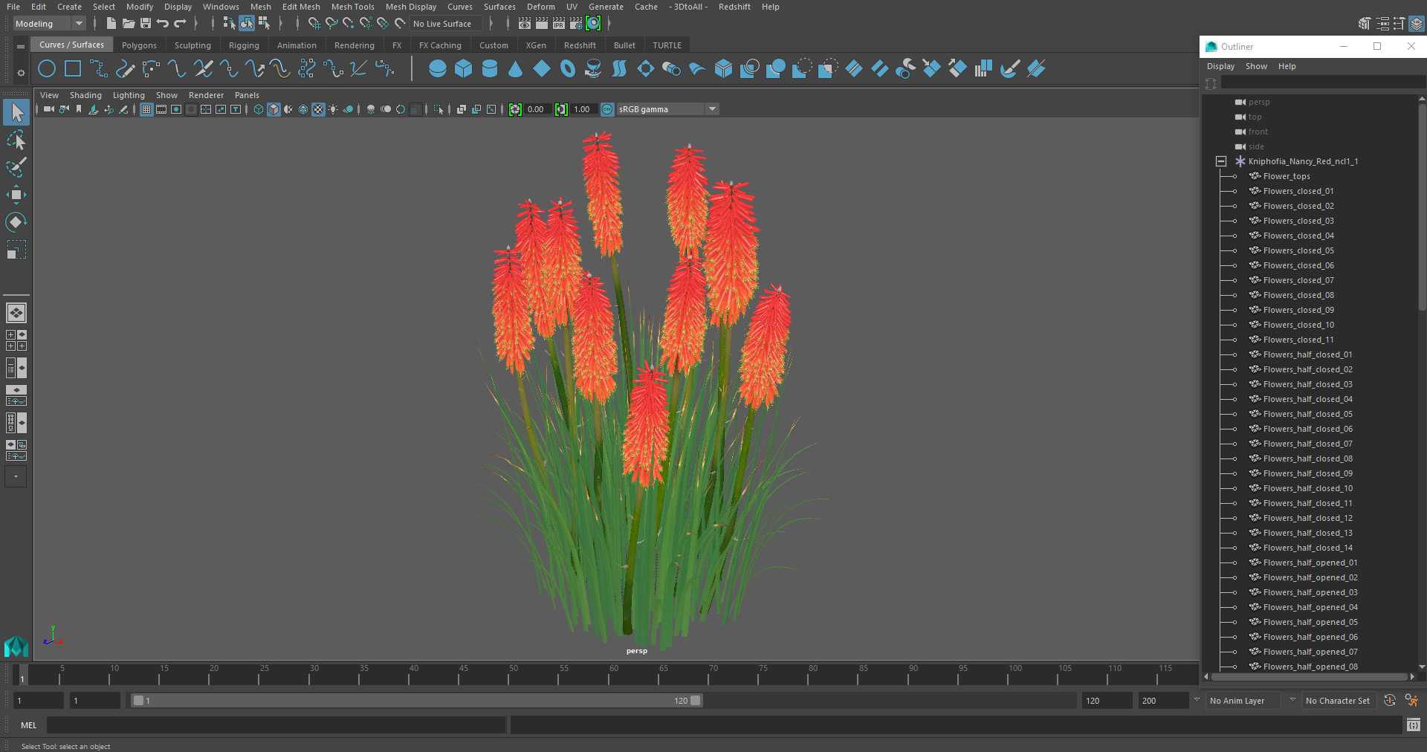Select Flowers_closed_05 in the Outliner
Image resolution: width=1427 pixels, height=752 pixels.
point(1298,250)
